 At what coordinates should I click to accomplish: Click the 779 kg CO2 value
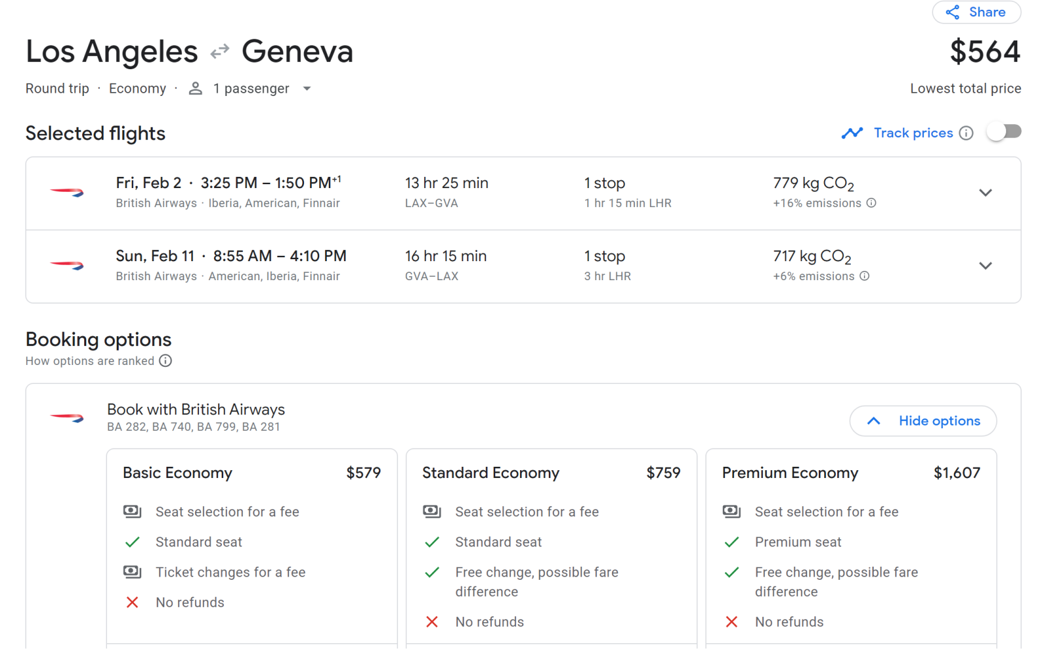814,183
